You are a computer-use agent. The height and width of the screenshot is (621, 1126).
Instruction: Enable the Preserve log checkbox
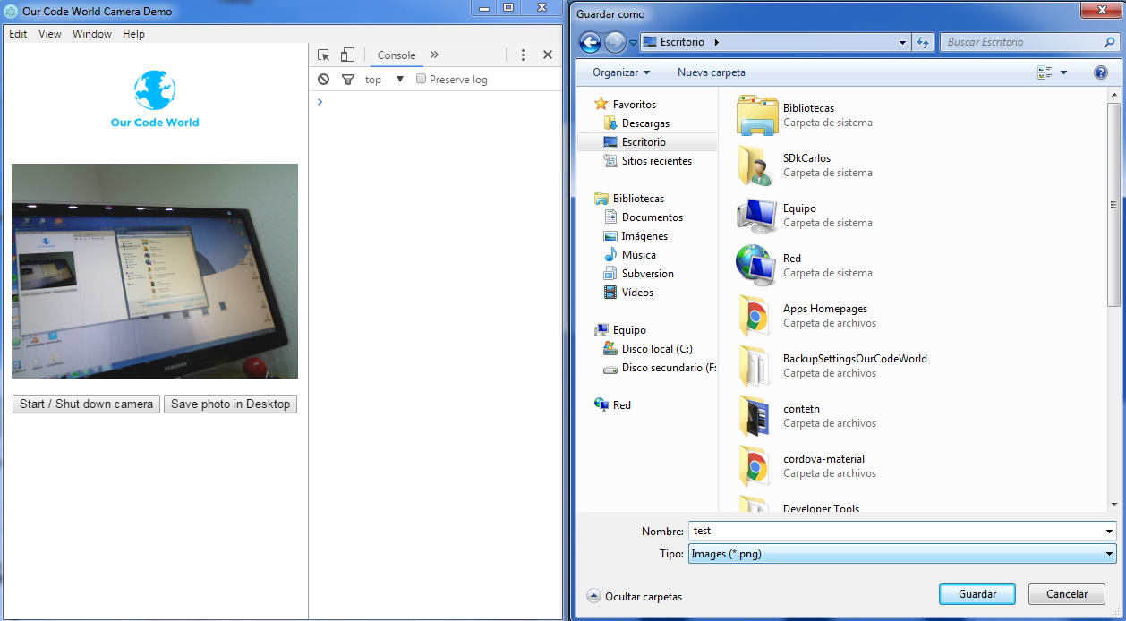tap(422, 80)
